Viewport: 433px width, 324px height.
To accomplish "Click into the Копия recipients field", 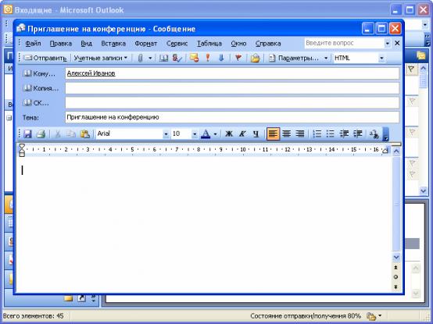I will pyautogui.click(x=232, y=88).
